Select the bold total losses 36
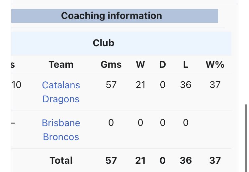 pos(186,160)
